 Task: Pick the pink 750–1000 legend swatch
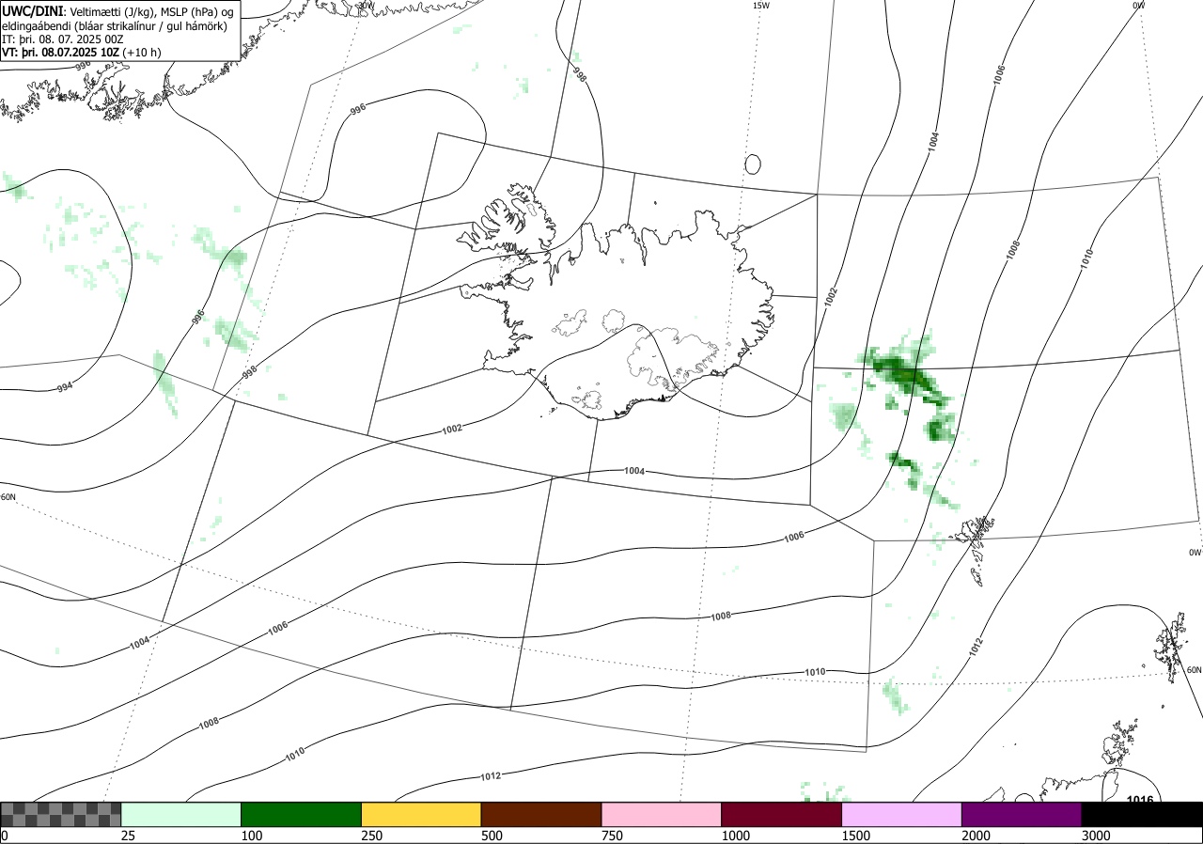click(x=662, y=814)
